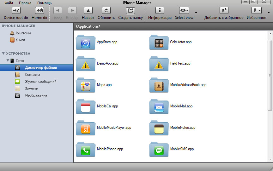
Task: Open the Calculator.app folder icon
Action: coord(159,42)
